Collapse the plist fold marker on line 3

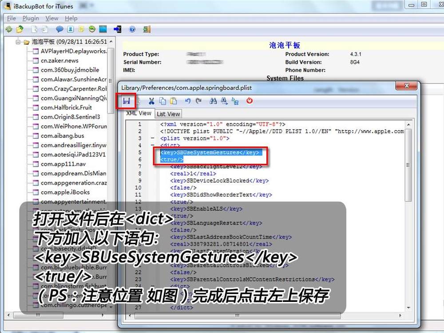click(153, 139)
